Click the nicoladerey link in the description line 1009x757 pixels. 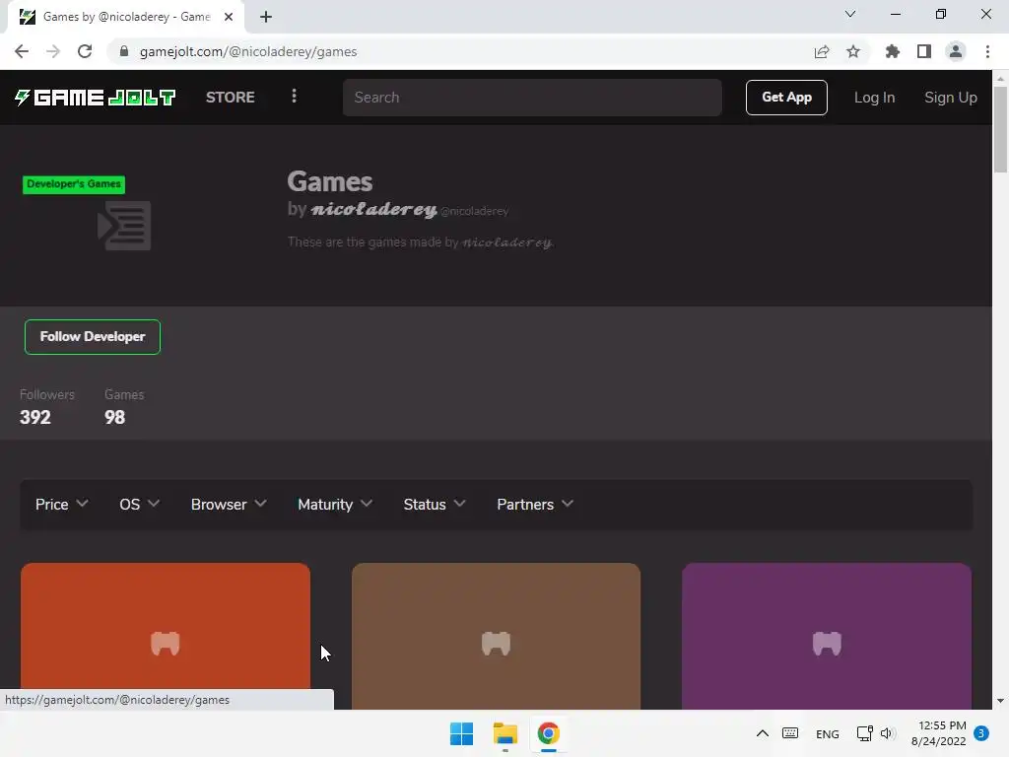click(x=507, y=242)
